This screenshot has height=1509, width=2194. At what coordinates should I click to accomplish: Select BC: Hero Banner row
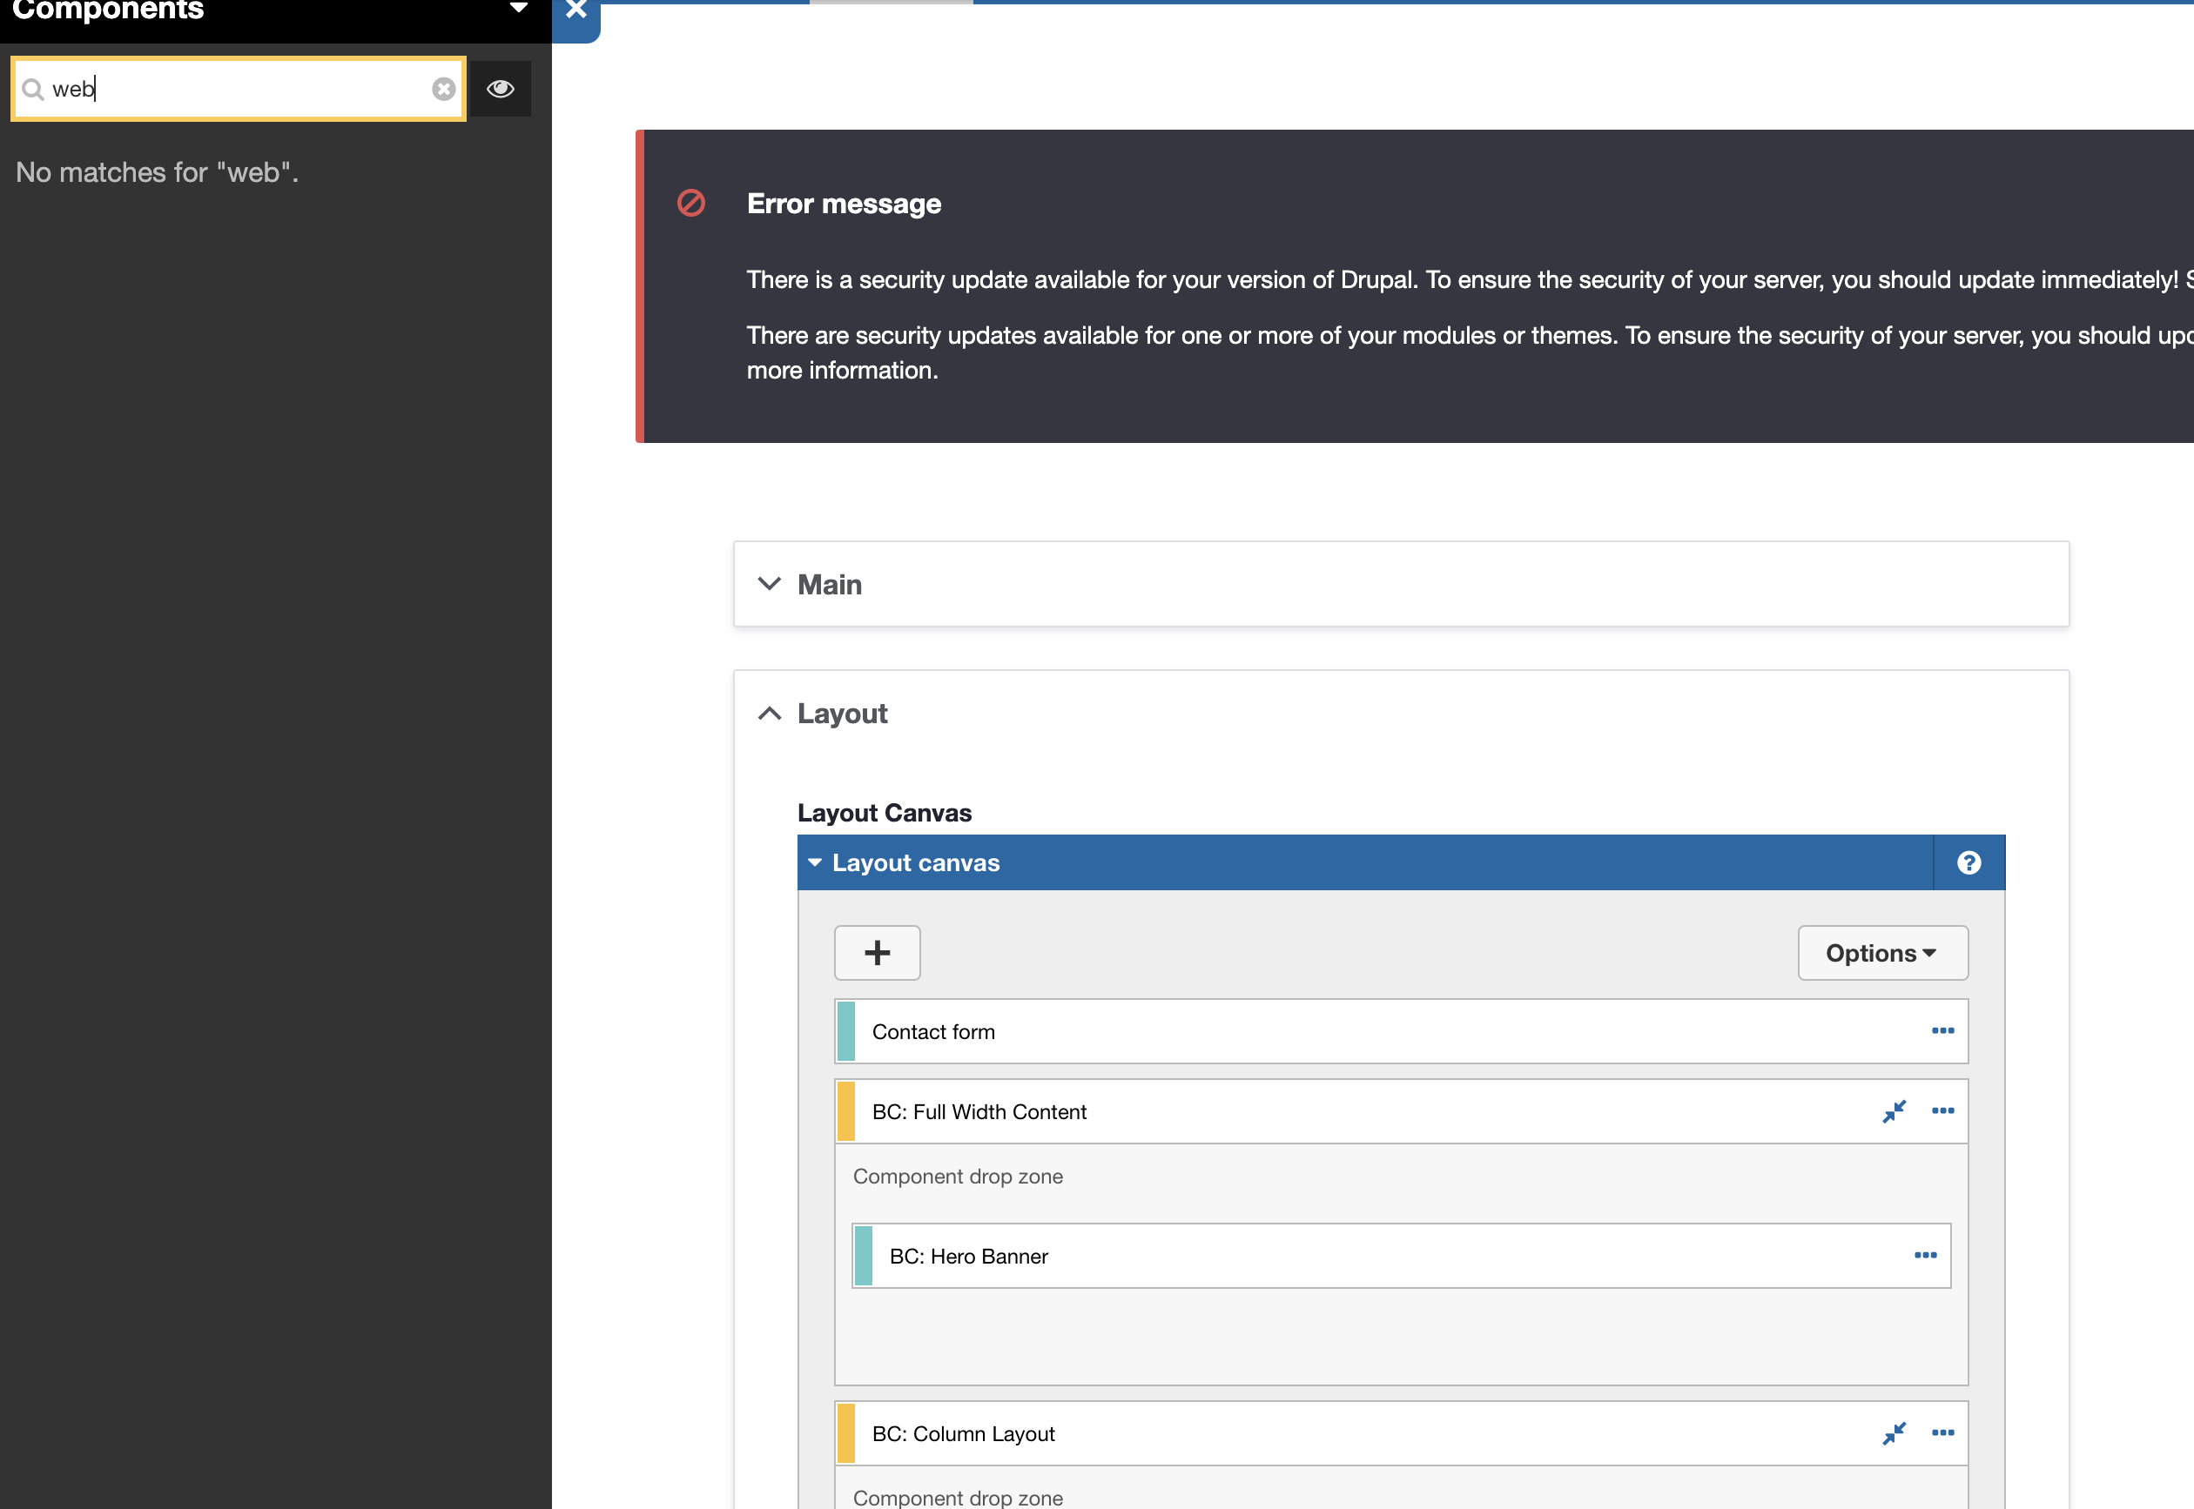pos(1401,1256)
